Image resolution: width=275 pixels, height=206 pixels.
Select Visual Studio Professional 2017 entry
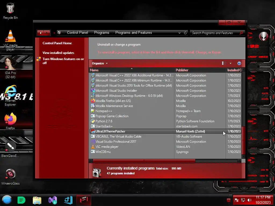[x=165, y=142]
